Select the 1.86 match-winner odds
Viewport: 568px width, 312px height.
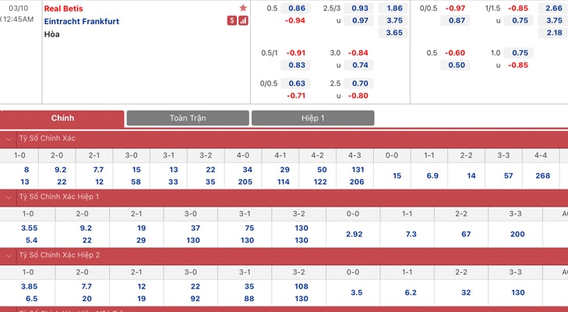click(394, 8)
